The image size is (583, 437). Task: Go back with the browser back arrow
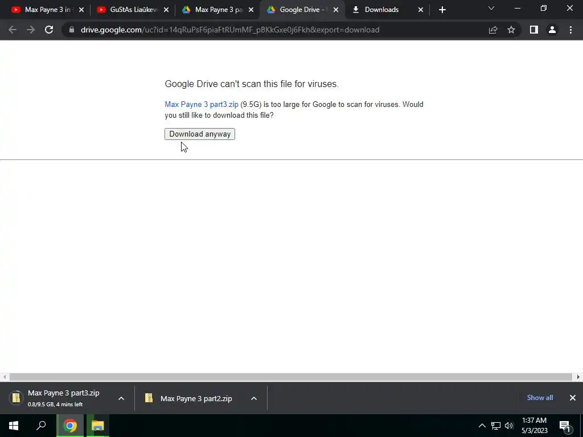pos(13,30)
